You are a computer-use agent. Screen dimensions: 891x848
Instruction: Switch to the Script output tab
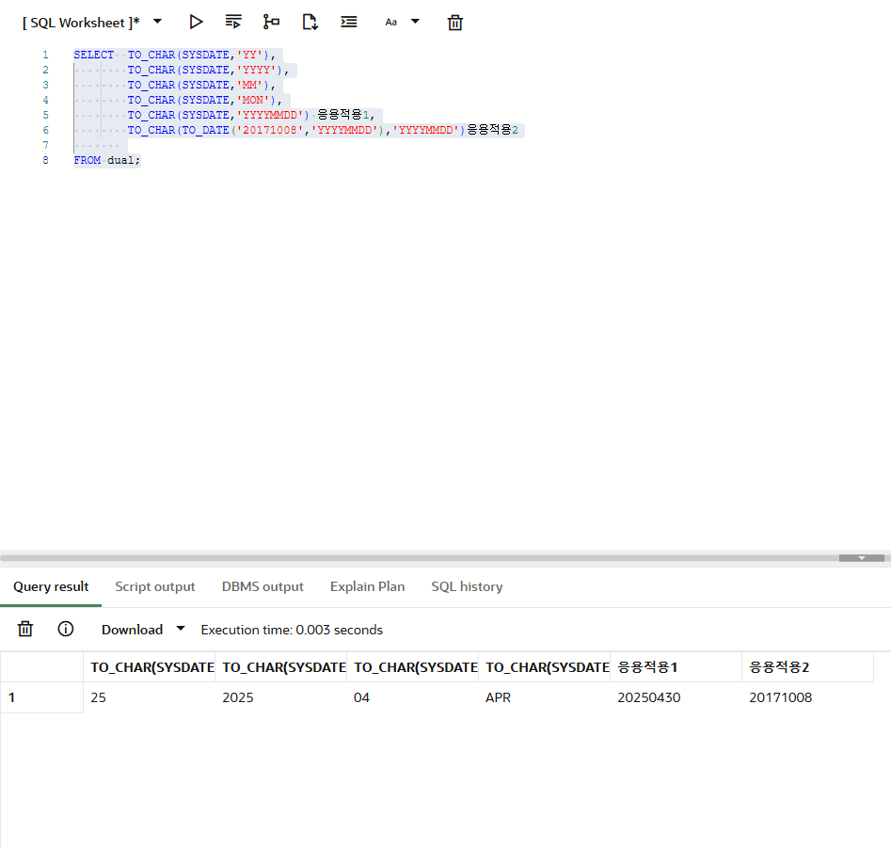tap(155, 586)
